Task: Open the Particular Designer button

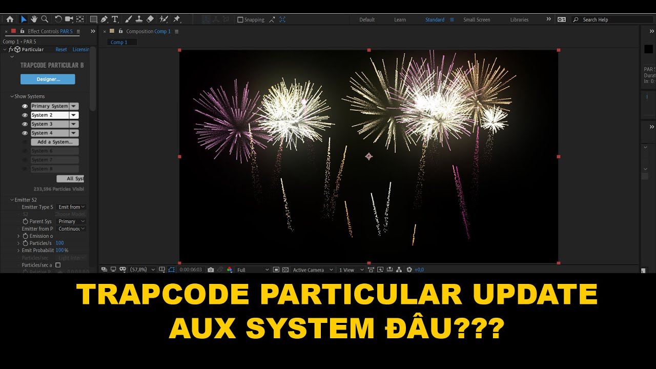Action: click(48, 79)
